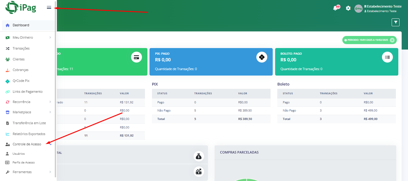408x181 pixels.
Task: Open Dashboard menu item
Action: pyautogui.click(x=28, y=25)
